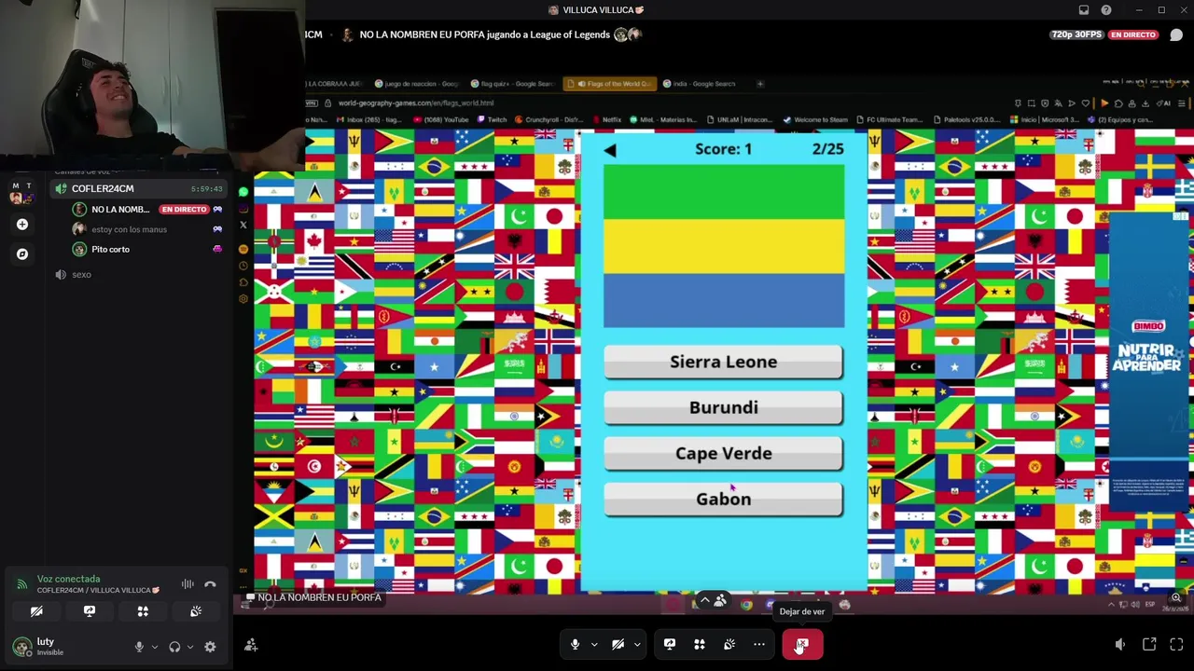
Task: Open Discord help question mark icon
Action: click(x=1106, y=10)
